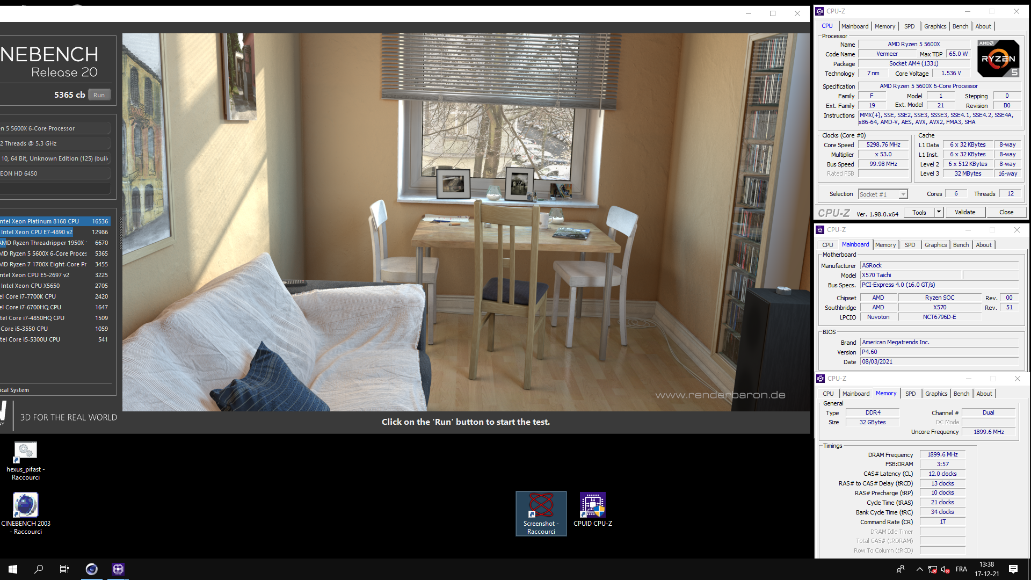This screenshot has height=580, width=1031.
Task: Click the BIOS Version field P4.60
Action: click(939, 352)
